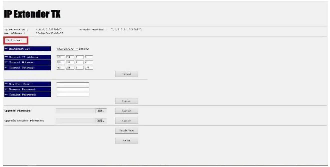Open the Multicast IP dropdown
Image resolution: width=330 pixels, height=167 pixels.
(68, 49)
